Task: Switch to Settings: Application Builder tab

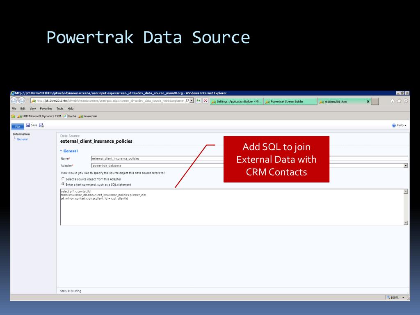Action: tap(236, 102)
